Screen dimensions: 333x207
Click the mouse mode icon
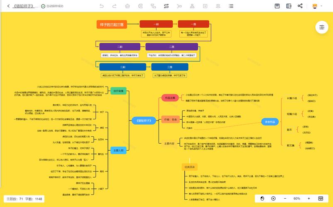tap(262, 199)
